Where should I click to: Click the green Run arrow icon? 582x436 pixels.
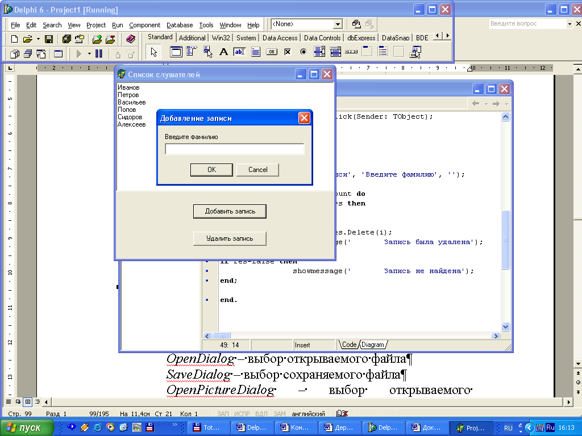click(x=78, y=54)
